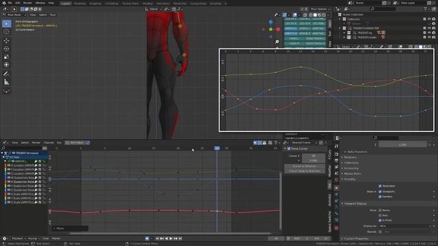Viewport: 438px width, 246px height.
Task: Open the red checkered Texture properties tab
Action: 337,228
